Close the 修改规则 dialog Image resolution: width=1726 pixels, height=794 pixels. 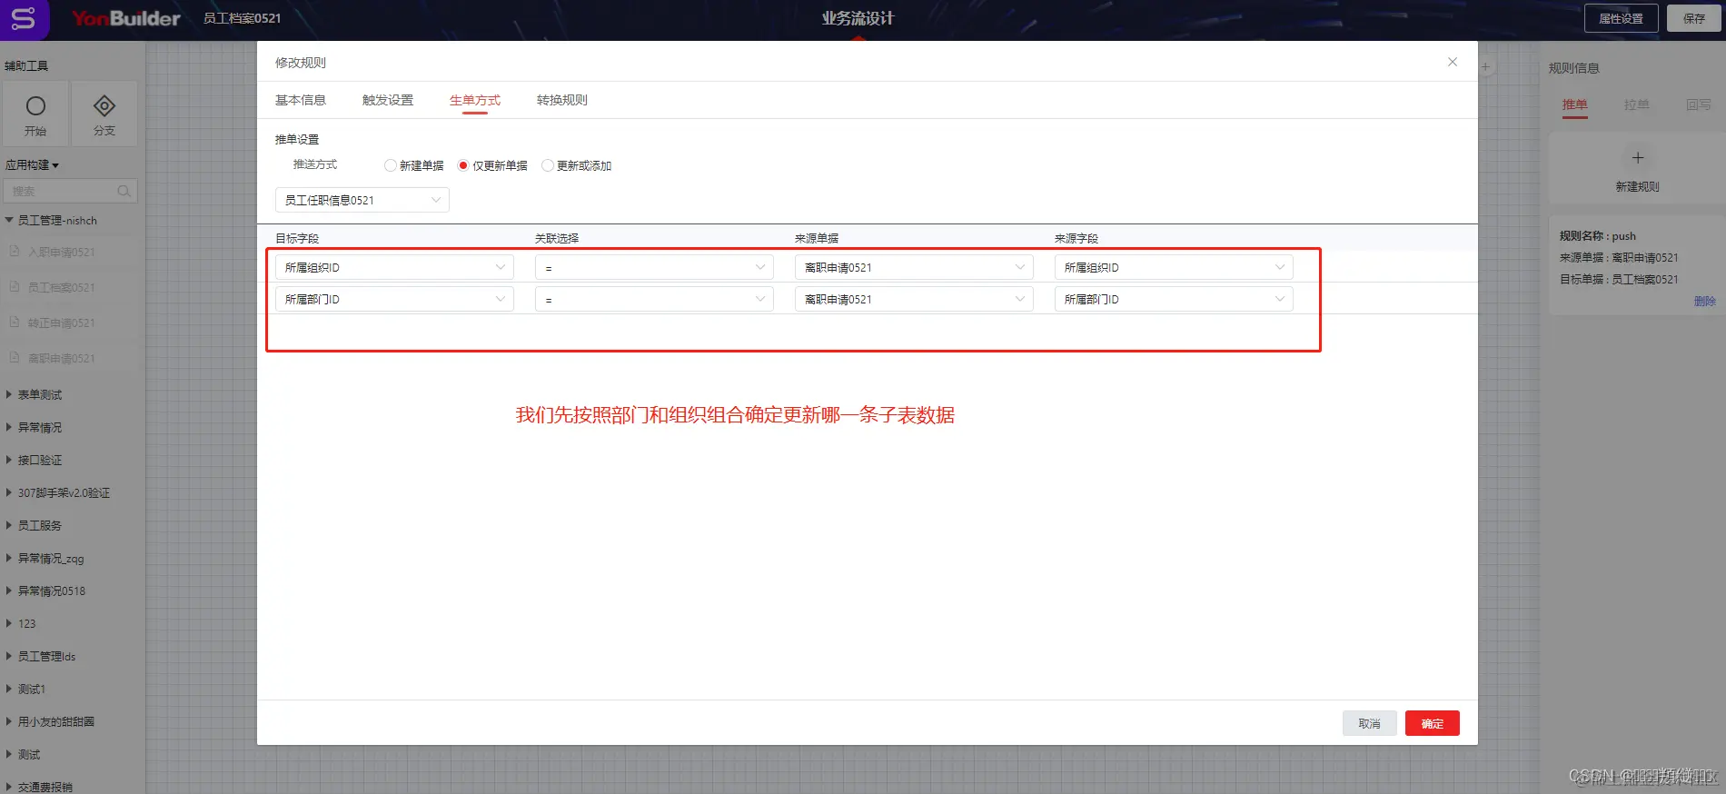tap(1453, 62)
